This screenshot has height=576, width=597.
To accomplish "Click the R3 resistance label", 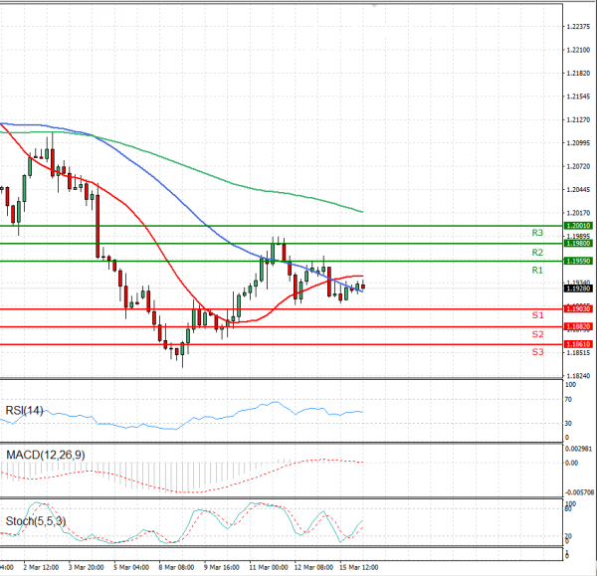I will pyautogui.click(x=537, y=233).
